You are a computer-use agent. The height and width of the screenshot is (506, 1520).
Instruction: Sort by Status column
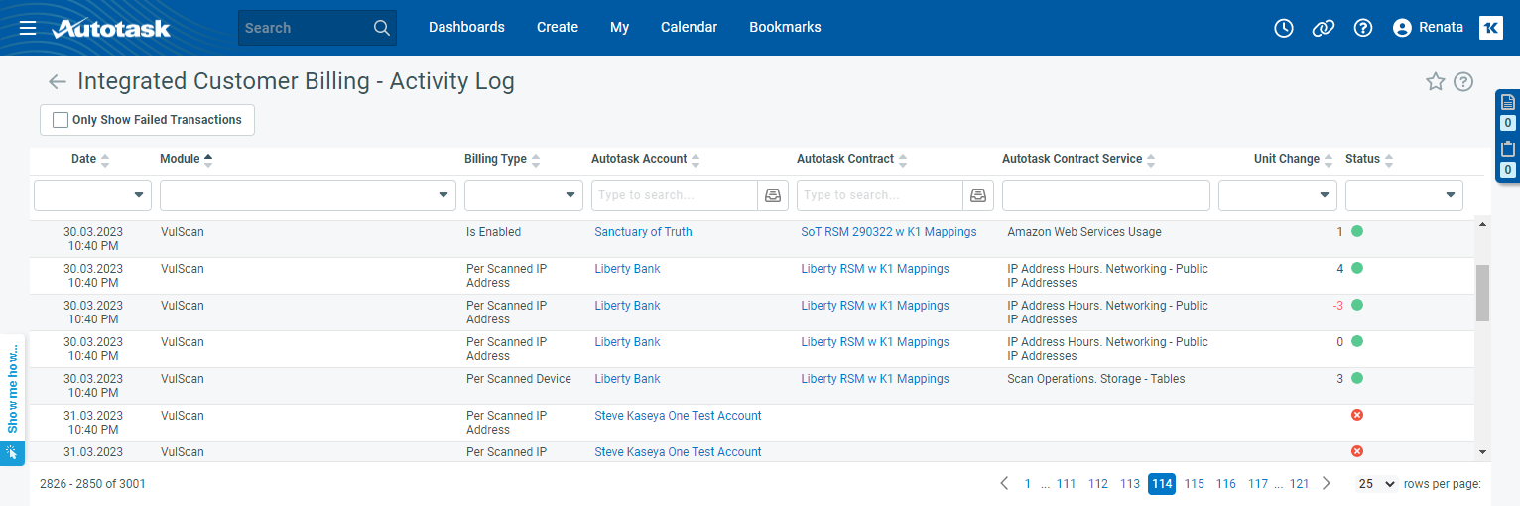[x=1369, y=159]
